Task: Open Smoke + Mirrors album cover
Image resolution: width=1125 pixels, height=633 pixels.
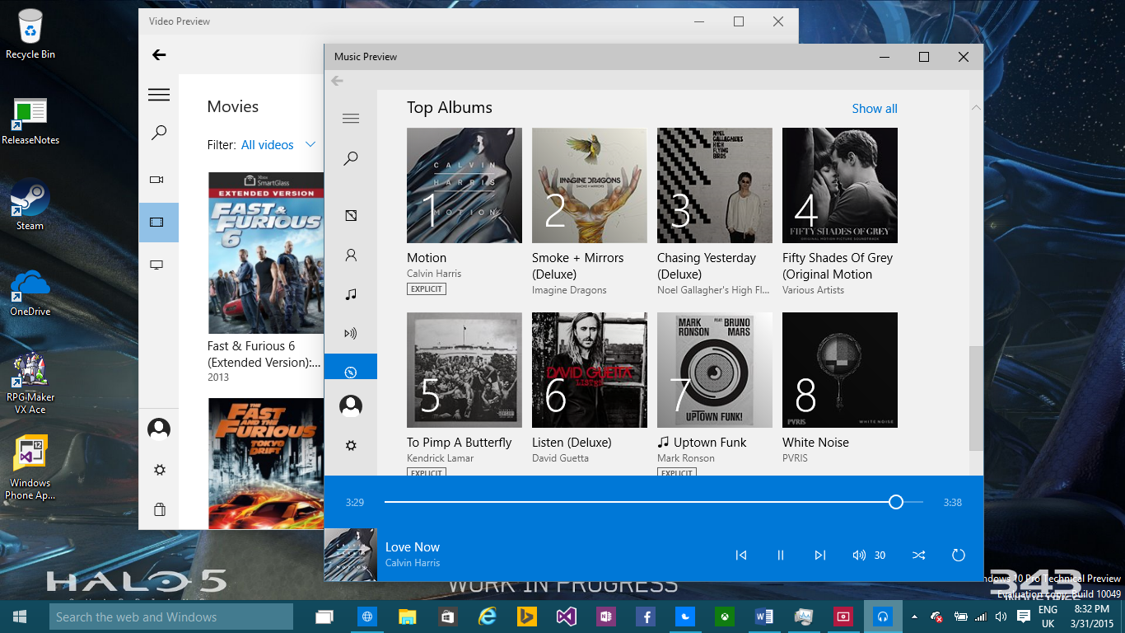Action: pyautogui.click(x=590, y=185)
